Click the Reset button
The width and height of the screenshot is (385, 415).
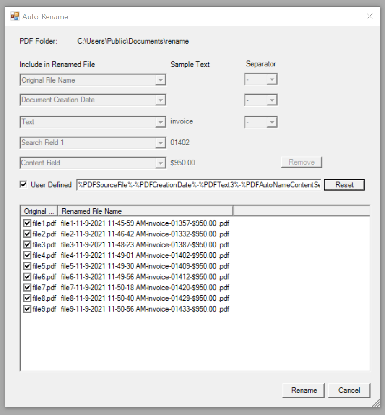[344, 185]
